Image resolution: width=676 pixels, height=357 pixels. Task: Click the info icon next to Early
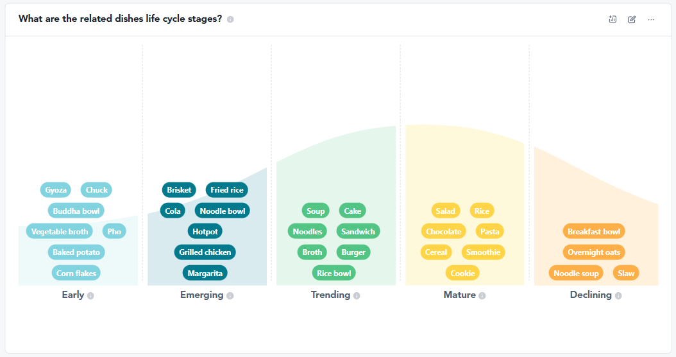point(90,296)
